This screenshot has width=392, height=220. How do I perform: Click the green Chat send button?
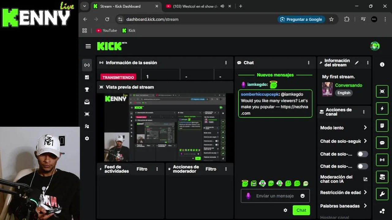pyautogui.click(x=301, y=210)
